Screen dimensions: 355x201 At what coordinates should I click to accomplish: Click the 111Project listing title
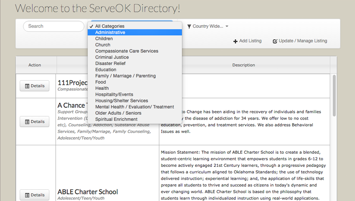72,83
